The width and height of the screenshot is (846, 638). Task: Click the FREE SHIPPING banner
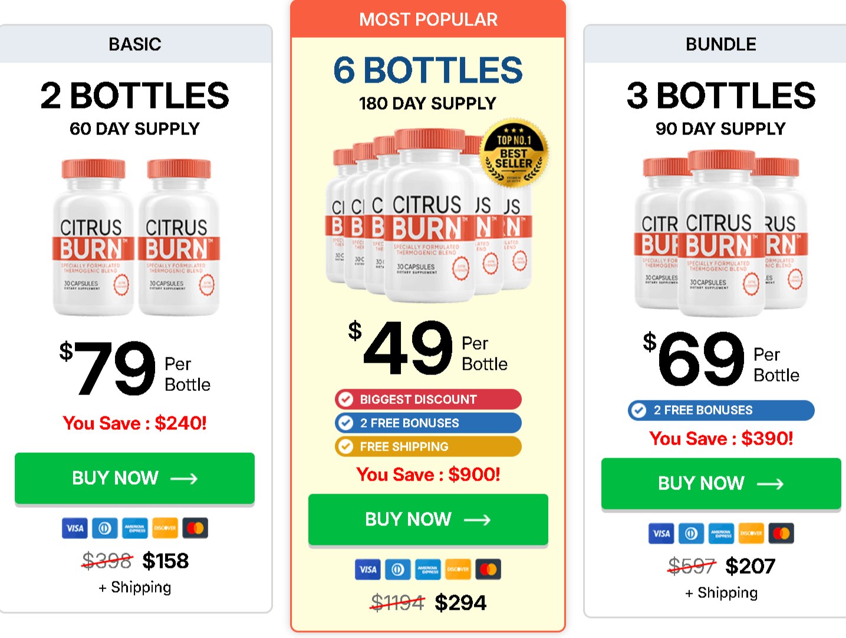click(x=428, y=446)
